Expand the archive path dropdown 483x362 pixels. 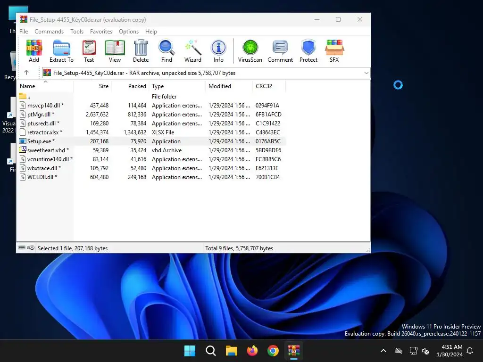[366, 73]
